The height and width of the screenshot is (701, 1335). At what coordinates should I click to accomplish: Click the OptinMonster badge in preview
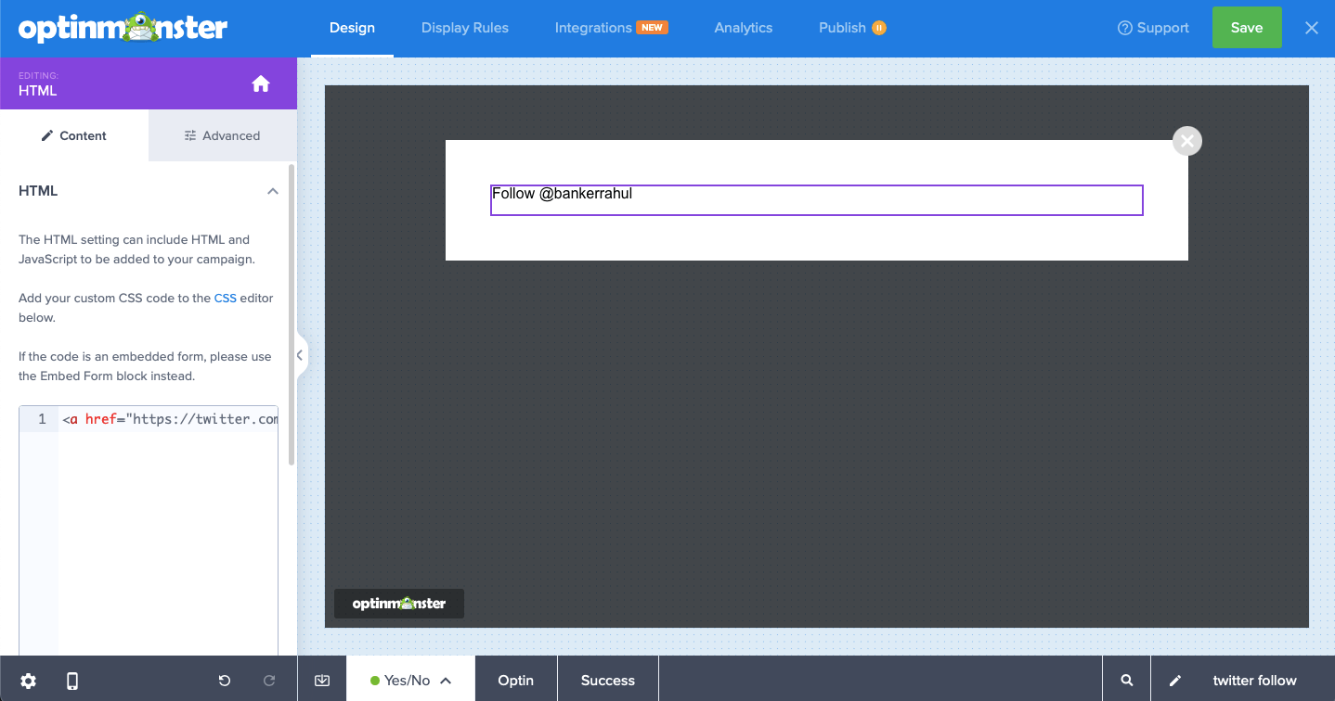tap(399, 604)
